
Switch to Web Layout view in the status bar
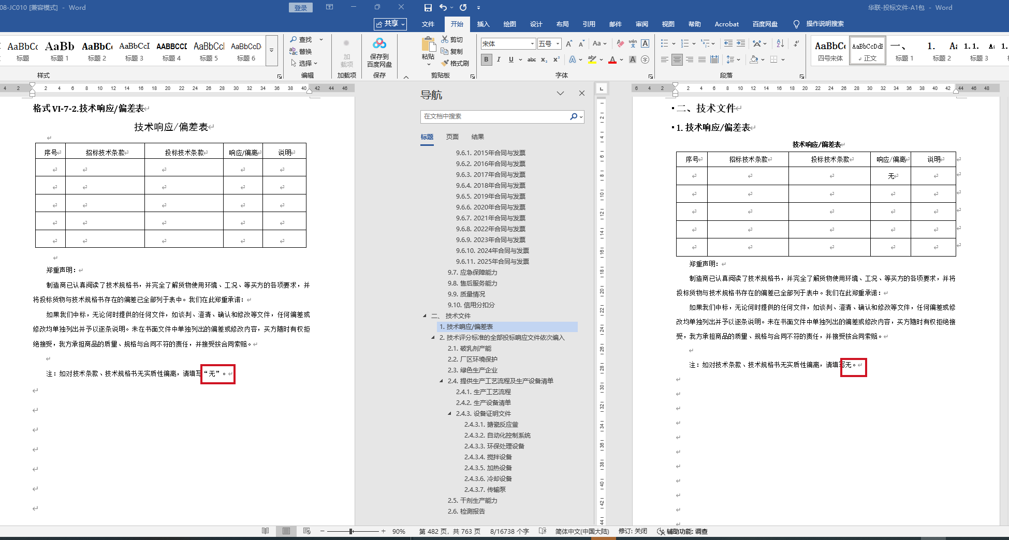point(307,531)
